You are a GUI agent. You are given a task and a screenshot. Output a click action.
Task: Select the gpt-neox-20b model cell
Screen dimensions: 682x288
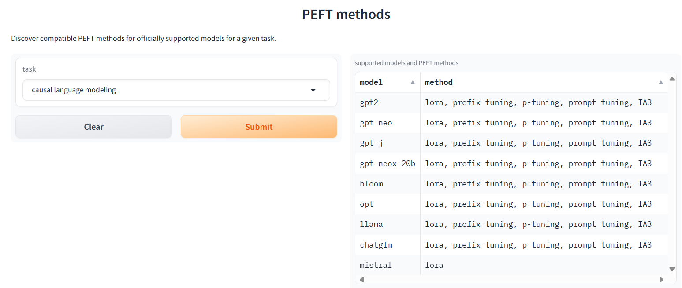tap(388, 164)
